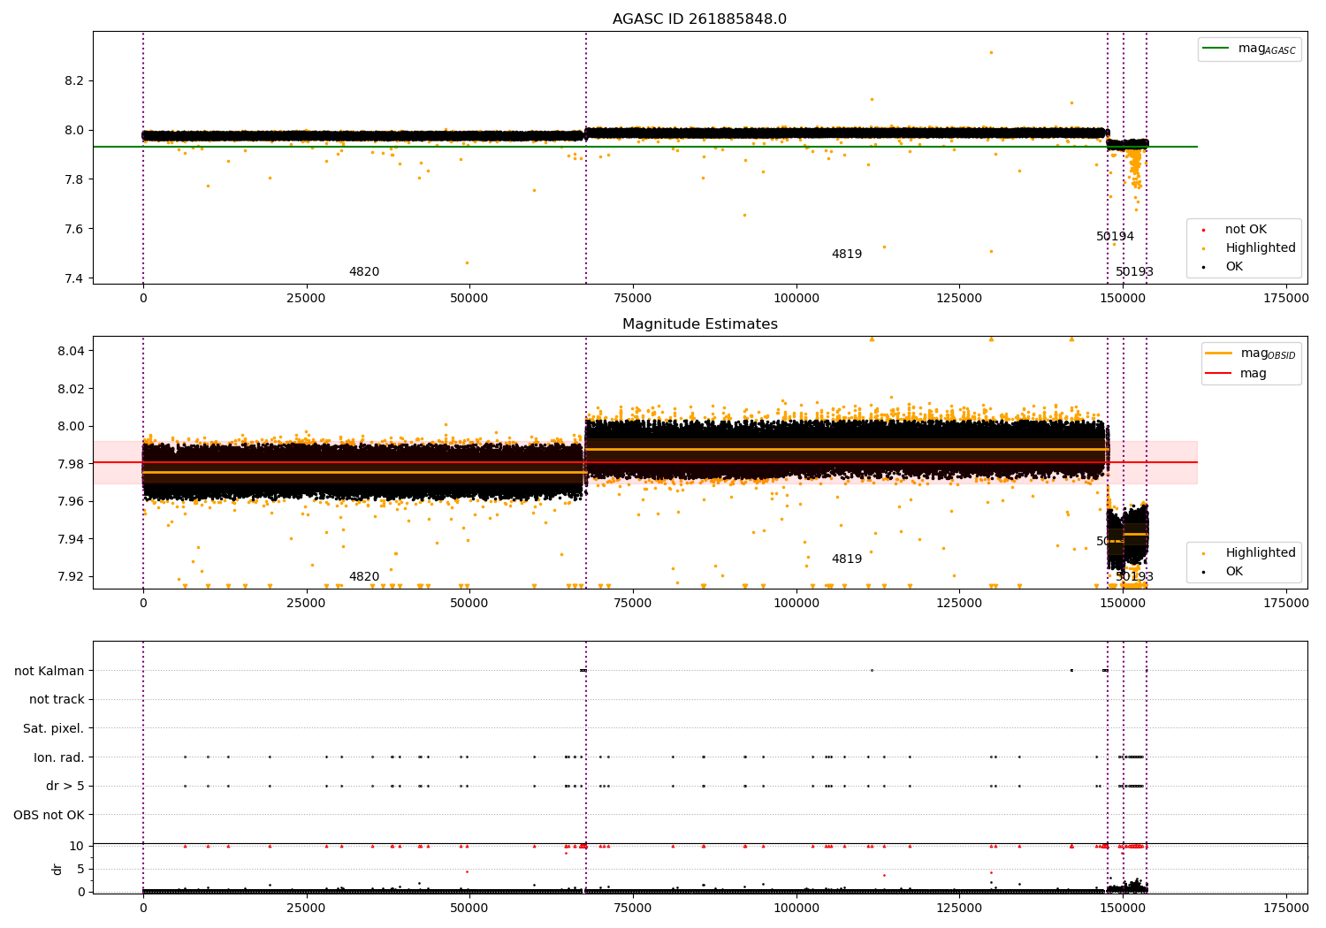The width and height of the screenshot is (1326, 928).
Task: Select 'Highlighted' legend entry in Magnitude Estimates plot
Action: [1260, 553]
